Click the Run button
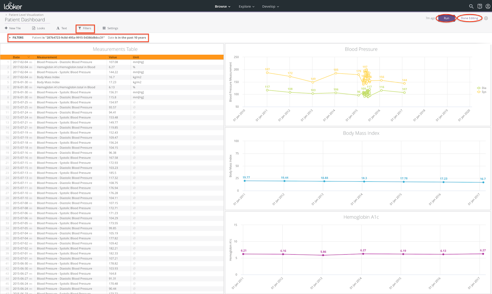The height and width of the screenshot is (294, 492). pos(446,18)
